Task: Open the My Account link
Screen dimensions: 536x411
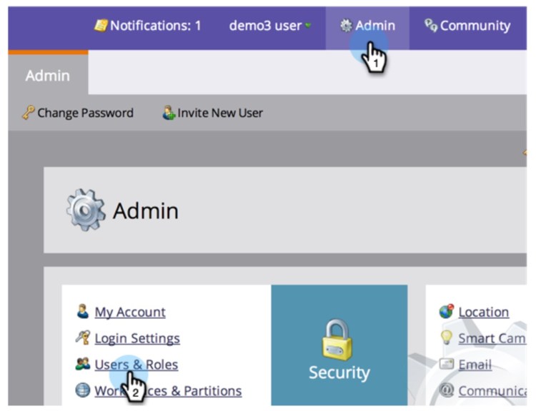Action: pyautogui.click(x=129, y=312)
